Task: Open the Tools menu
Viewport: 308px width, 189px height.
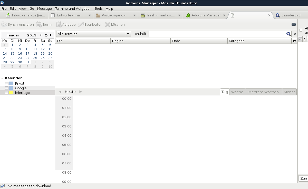Action: (99, 8)
